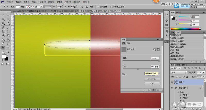Delete mask trash icon in Properties
The image size is (206, 110).
pyautogui.click(x=158, y=90)
